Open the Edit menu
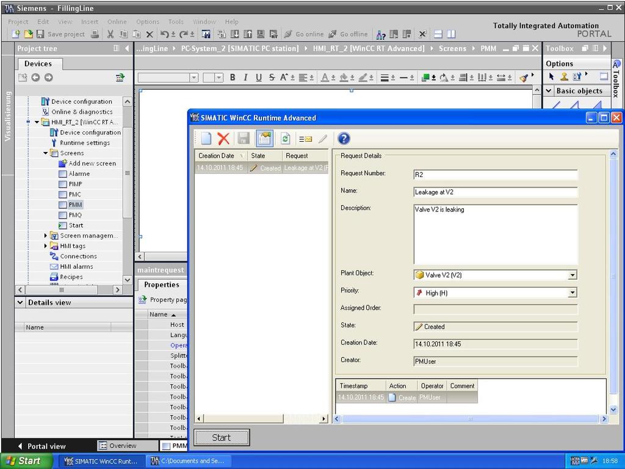 click(x=43, y=21)
